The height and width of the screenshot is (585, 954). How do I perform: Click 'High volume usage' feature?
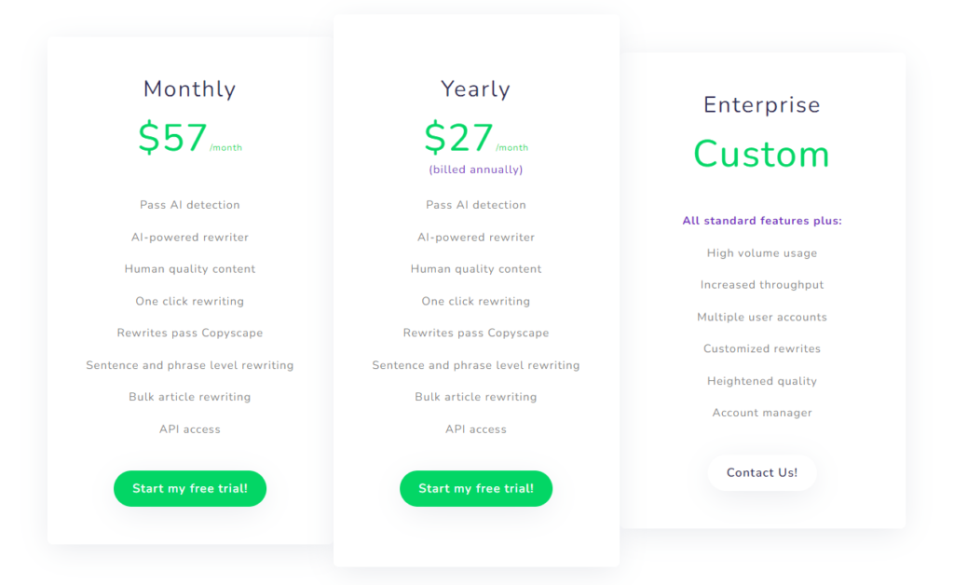[x=762, y=253]
